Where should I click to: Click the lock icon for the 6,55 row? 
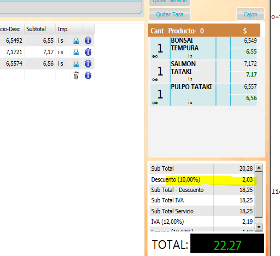[76, 40]
